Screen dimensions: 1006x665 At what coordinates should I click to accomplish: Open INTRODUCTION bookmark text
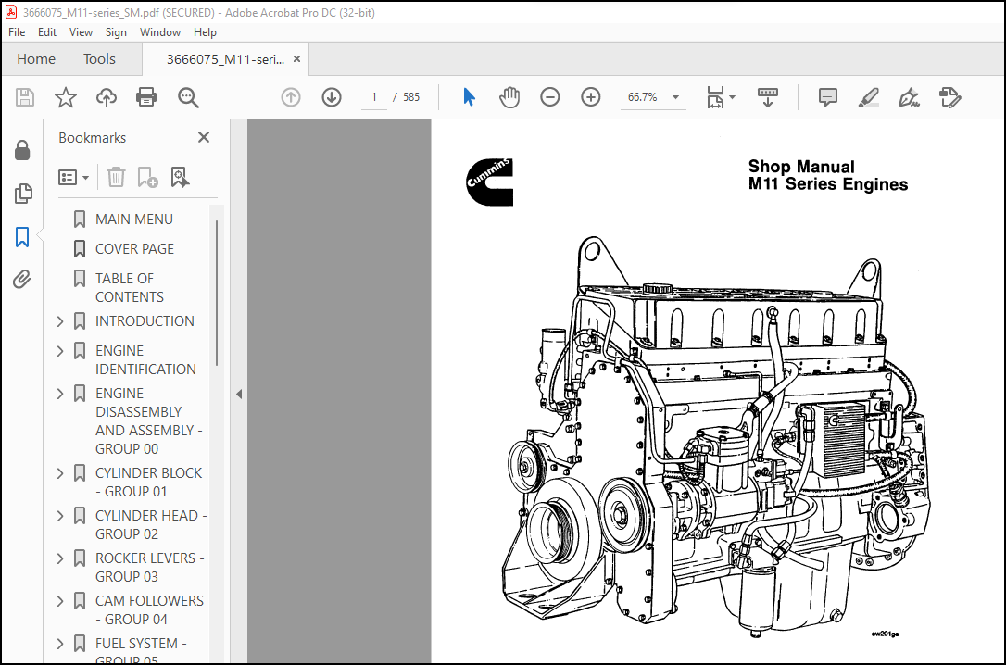(145, 321)
